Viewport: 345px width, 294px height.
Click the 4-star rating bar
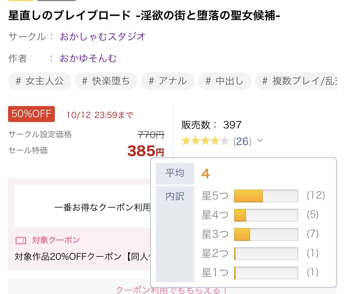(266, 215)
